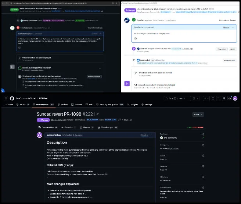Screen dimensions: 241x204
Task: Open the repositories icon beside the inbox
Action: click(224, 98)
